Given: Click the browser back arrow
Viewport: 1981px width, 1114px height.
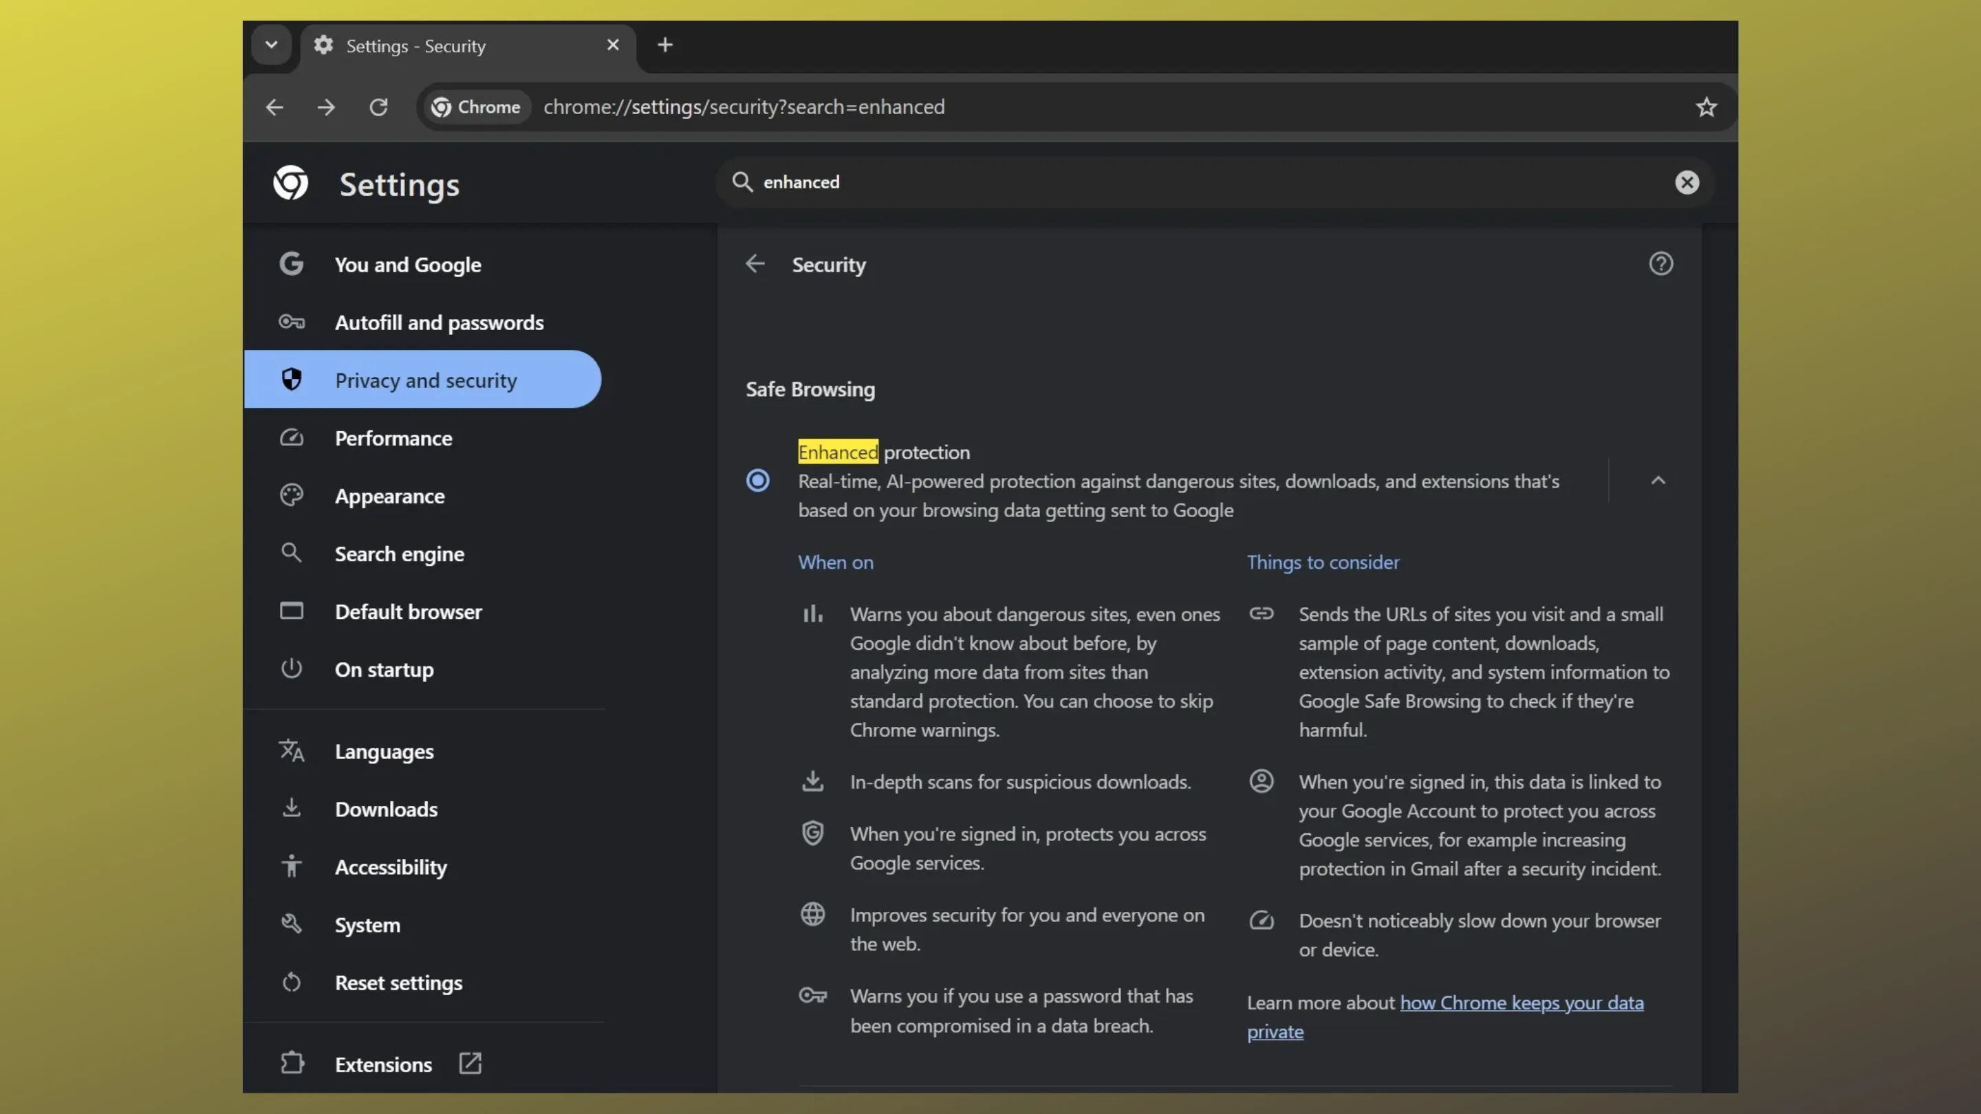Looking at the screenshot, I should pyautogui.click(x=274, y=107).
